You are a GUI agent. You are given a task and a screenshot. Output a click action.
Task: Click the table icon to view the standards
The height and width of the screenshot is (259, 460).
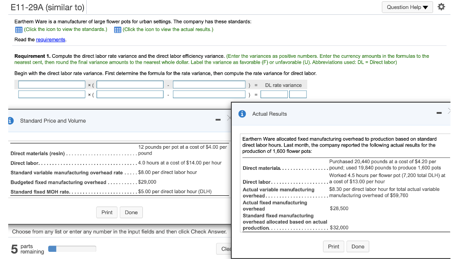coord(18,30)
